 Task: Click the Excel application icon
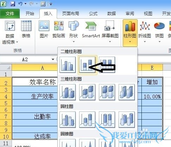(x=3, y=4)
